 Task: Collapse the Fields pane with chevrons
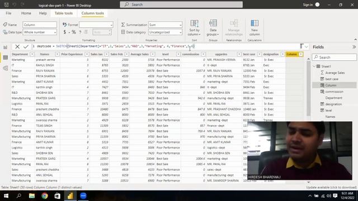tap(354, 47)
